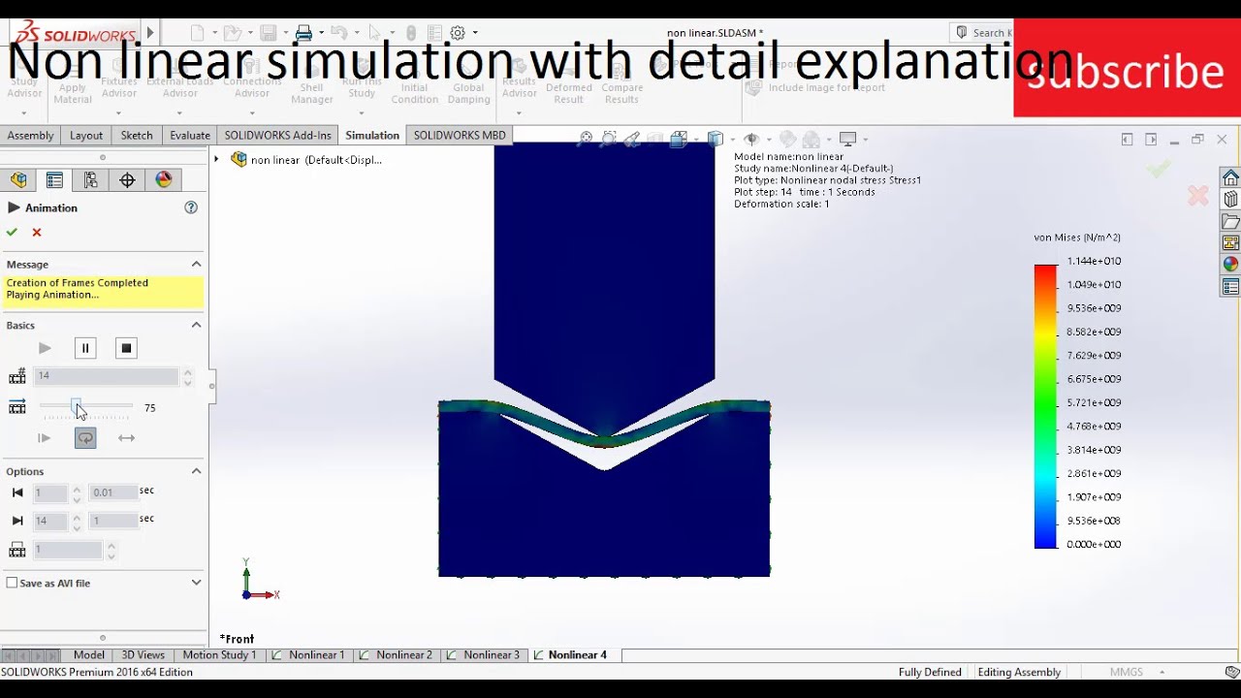Screen dimensions: 1241x698
Task: Open View Palette task pane icon
Action: 1230,242
